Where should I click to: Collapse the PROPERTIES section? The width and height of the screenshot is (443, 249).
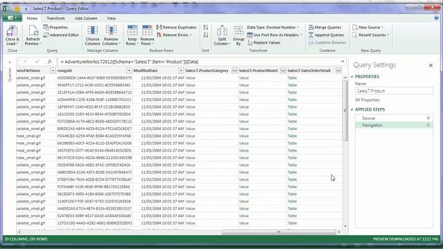(x=352, y=77)
